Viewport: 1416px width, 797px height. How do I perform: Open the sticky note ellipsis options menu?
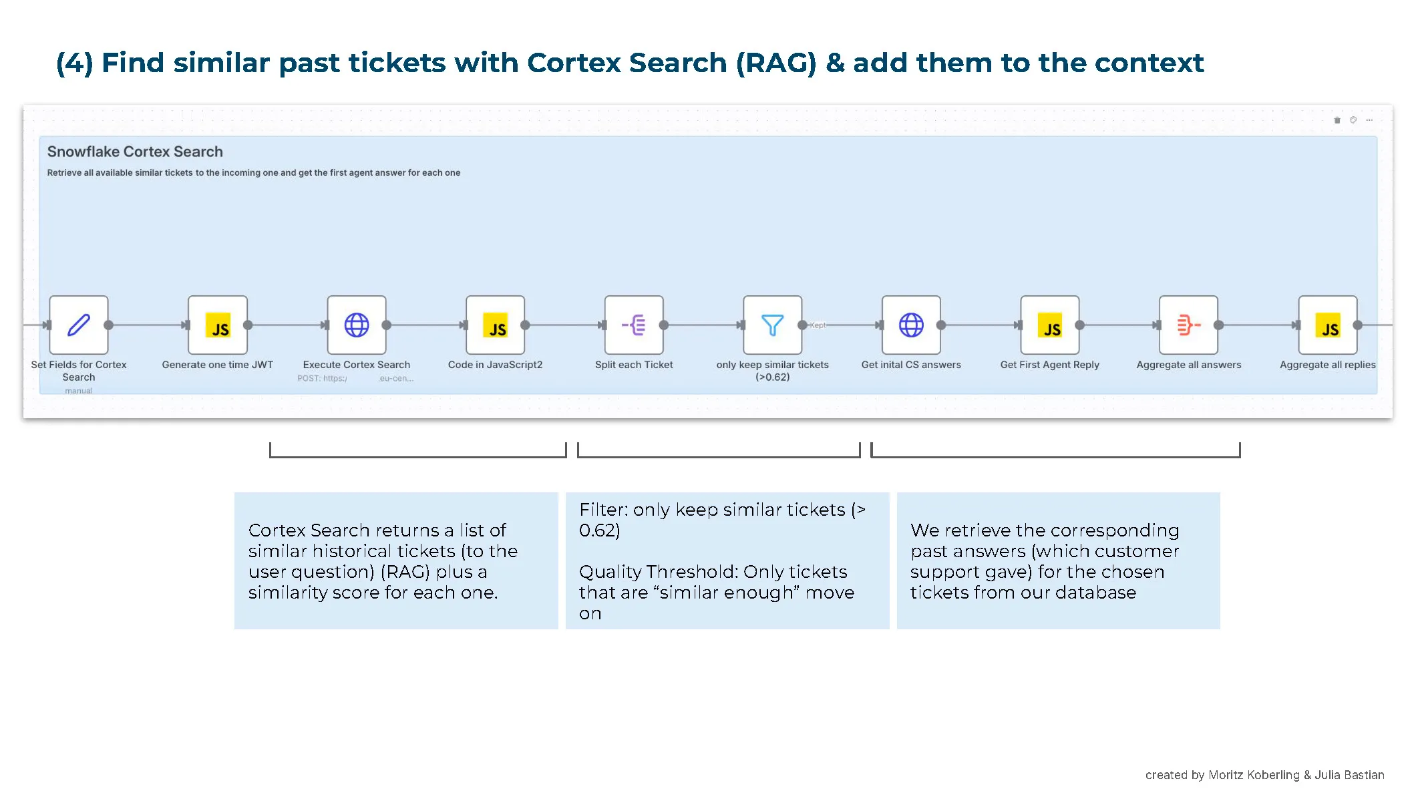click(x=1370, y=120)
